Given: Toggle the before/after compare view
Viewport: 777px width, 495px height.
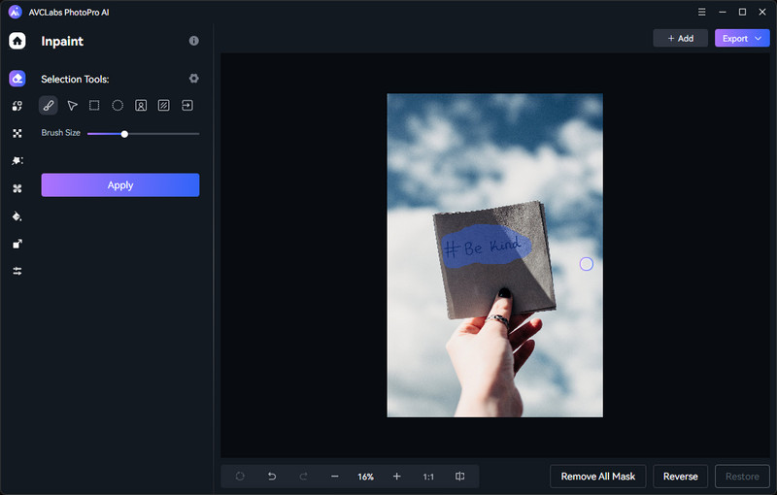Looking at the screenshot, I should [x=460, y=477].
